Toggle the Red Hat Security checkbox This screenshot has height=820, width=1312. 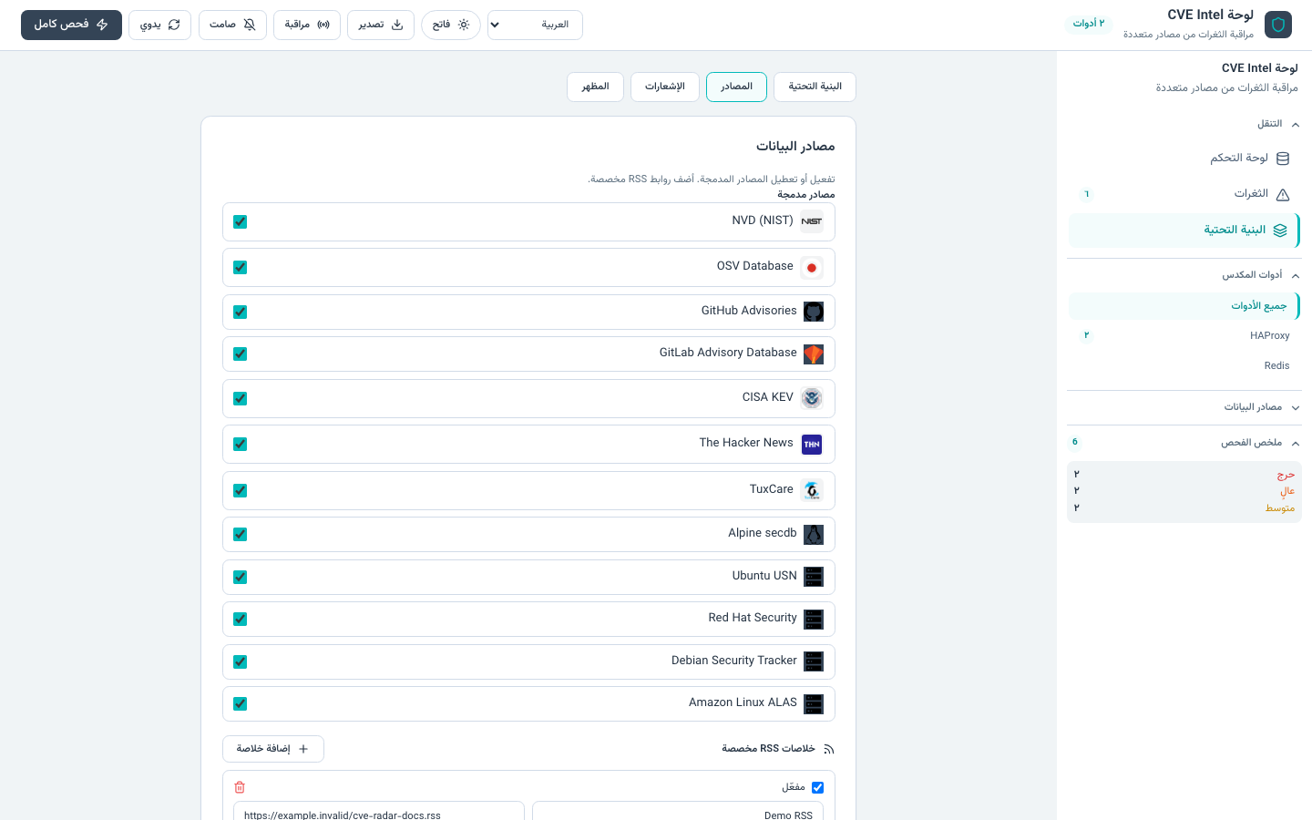(241, 619)
